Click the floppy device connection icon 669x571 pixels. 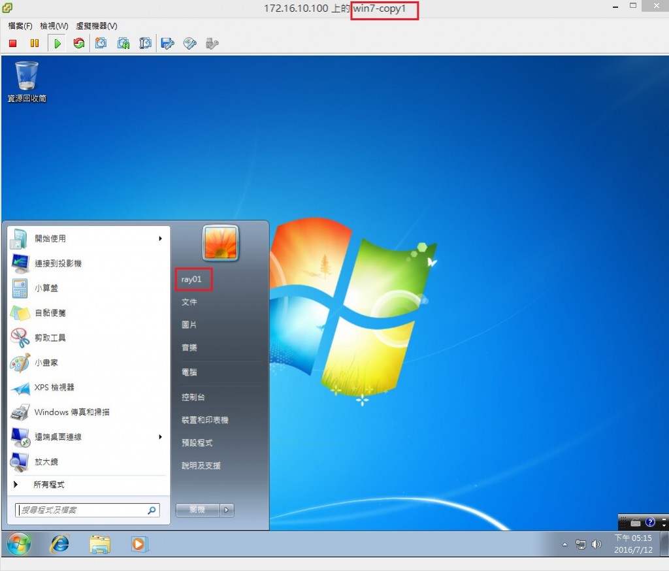tap(168, 43)
